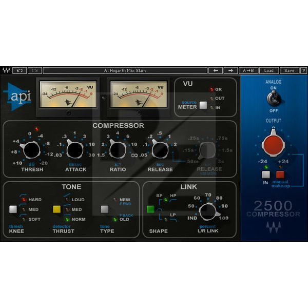Toggle the green Link Shape button
The image size is (308, 308).
(150, 209)
